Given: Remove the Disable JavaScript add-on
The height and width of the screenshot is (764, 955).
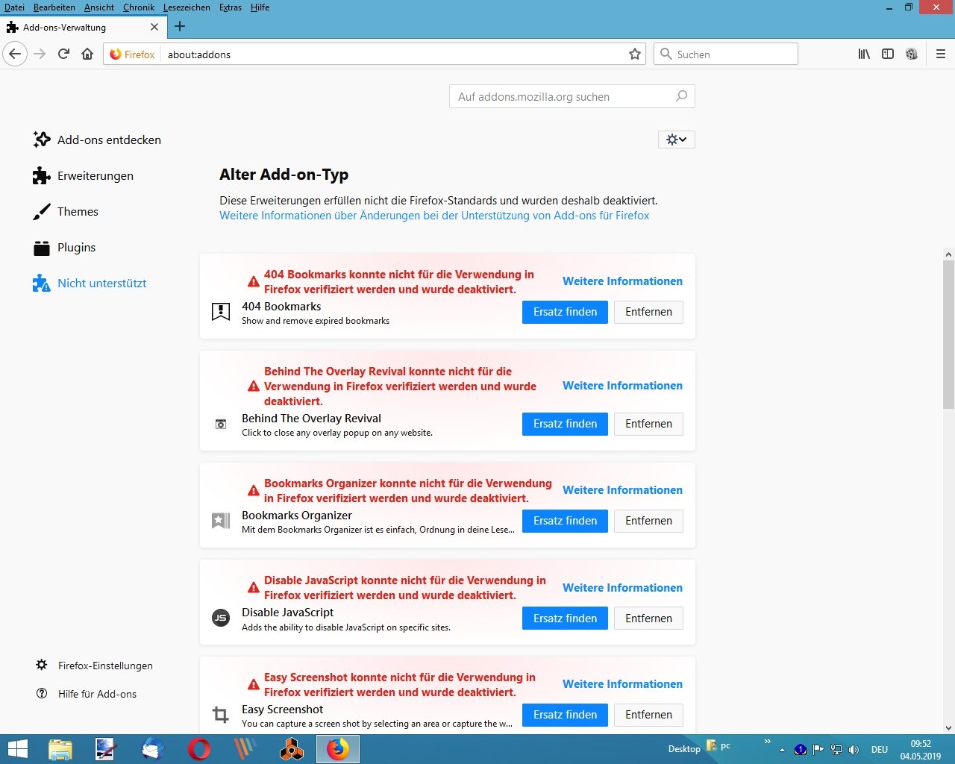Looking at the screenshot, I should click(648, 619).
